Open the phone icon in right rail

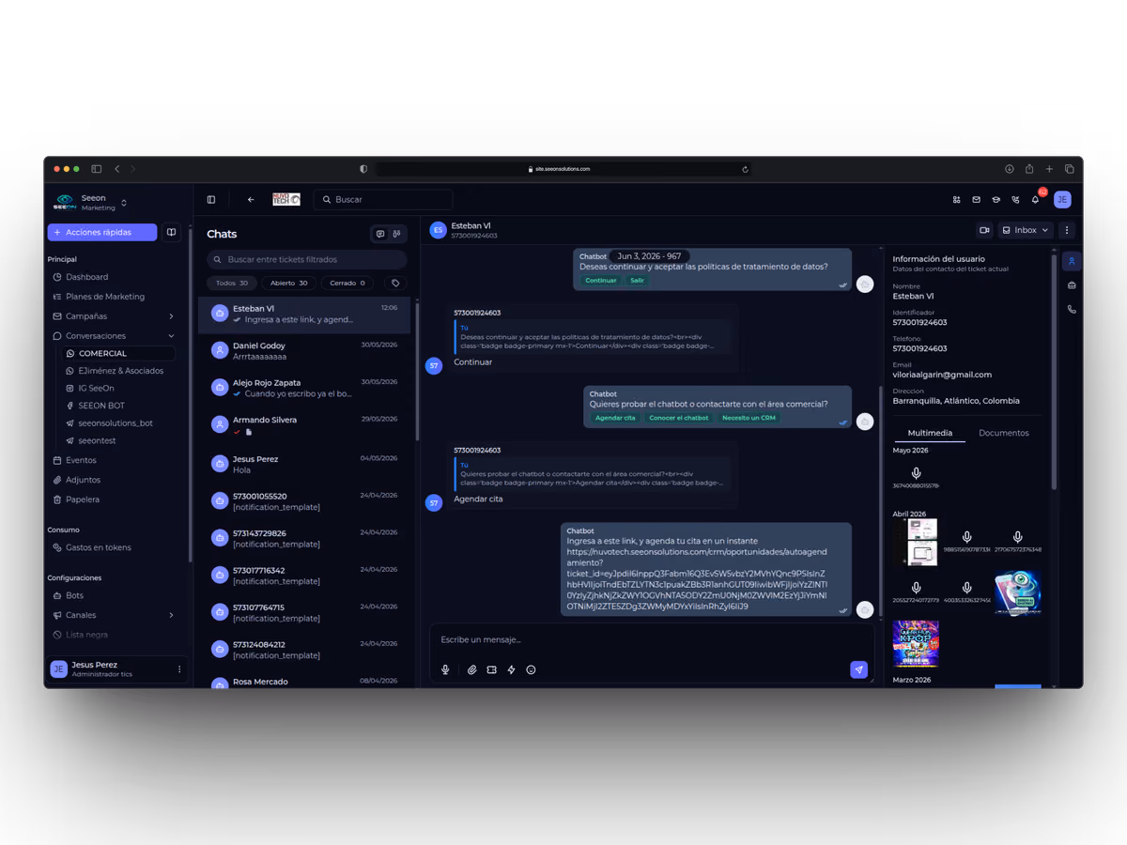click(x=1072, y=309)
